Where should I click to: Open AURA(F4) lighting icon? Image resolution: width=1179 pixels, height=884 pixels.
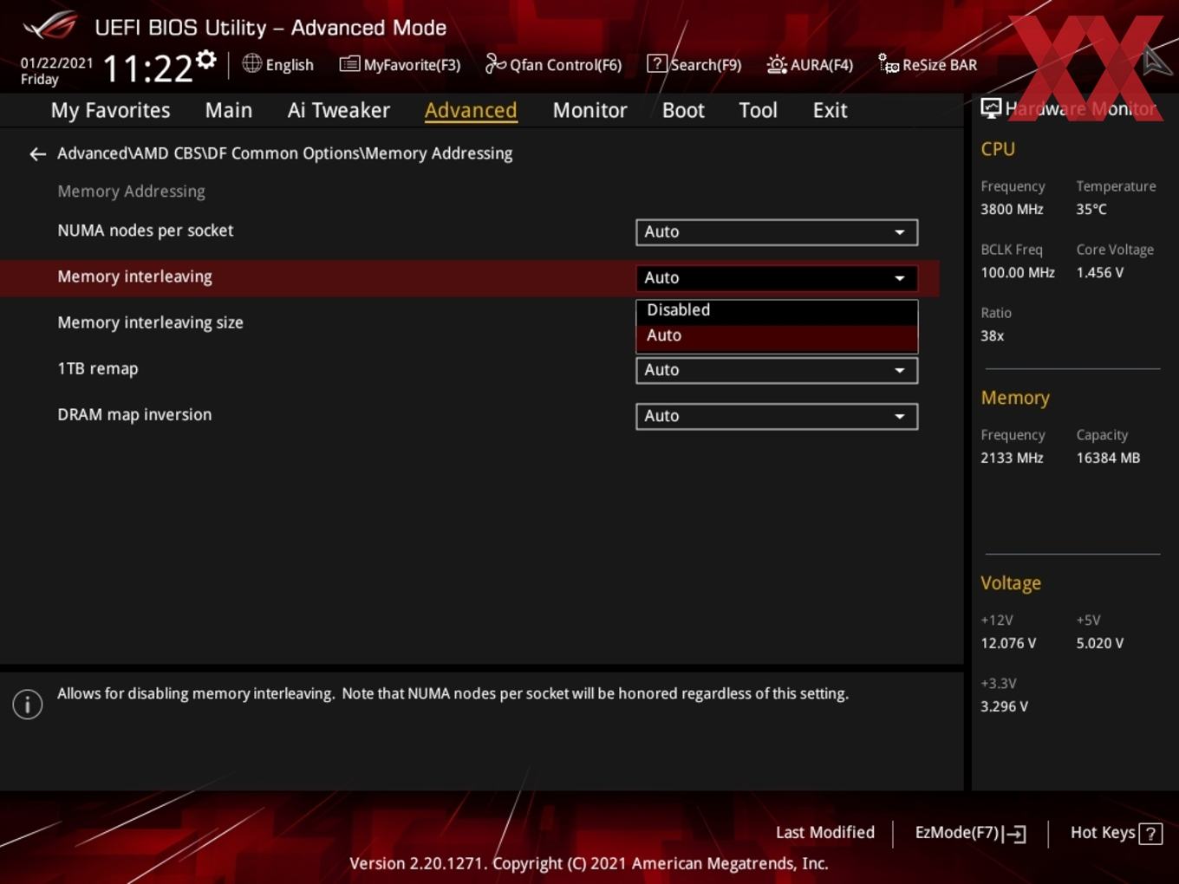click(x=777, y=64)
